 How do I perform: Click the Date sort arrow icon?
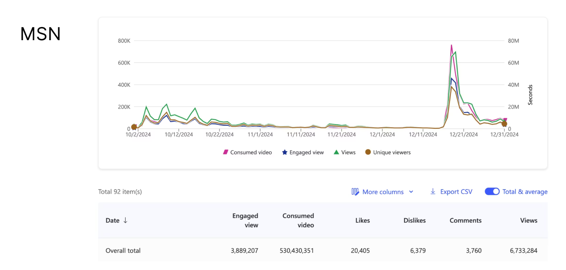point(125,220)
